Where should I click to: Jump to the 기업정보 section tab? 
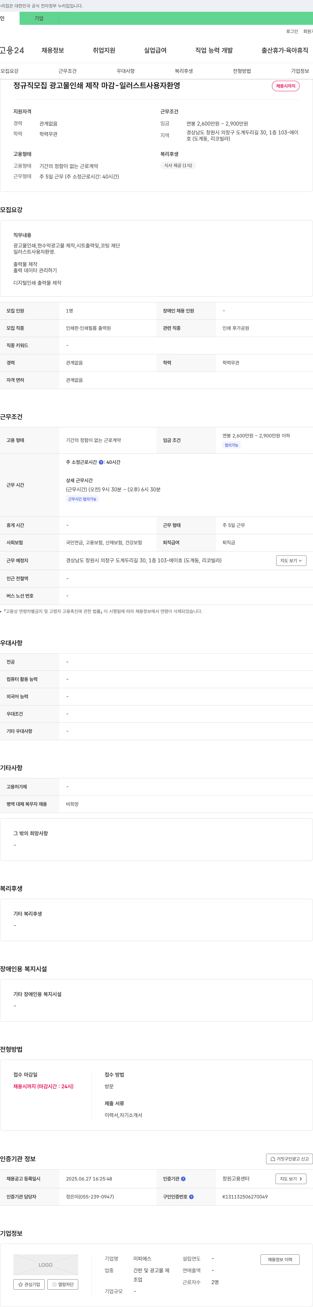[300, 71]
